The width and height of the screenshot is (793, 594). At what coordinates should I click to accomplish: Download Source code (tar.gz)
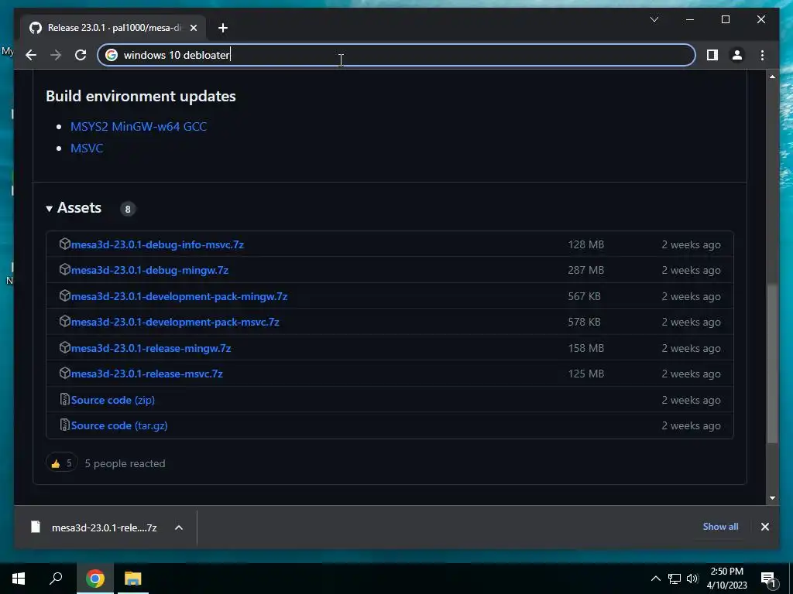pyautogui.click(x=119, y=426)
